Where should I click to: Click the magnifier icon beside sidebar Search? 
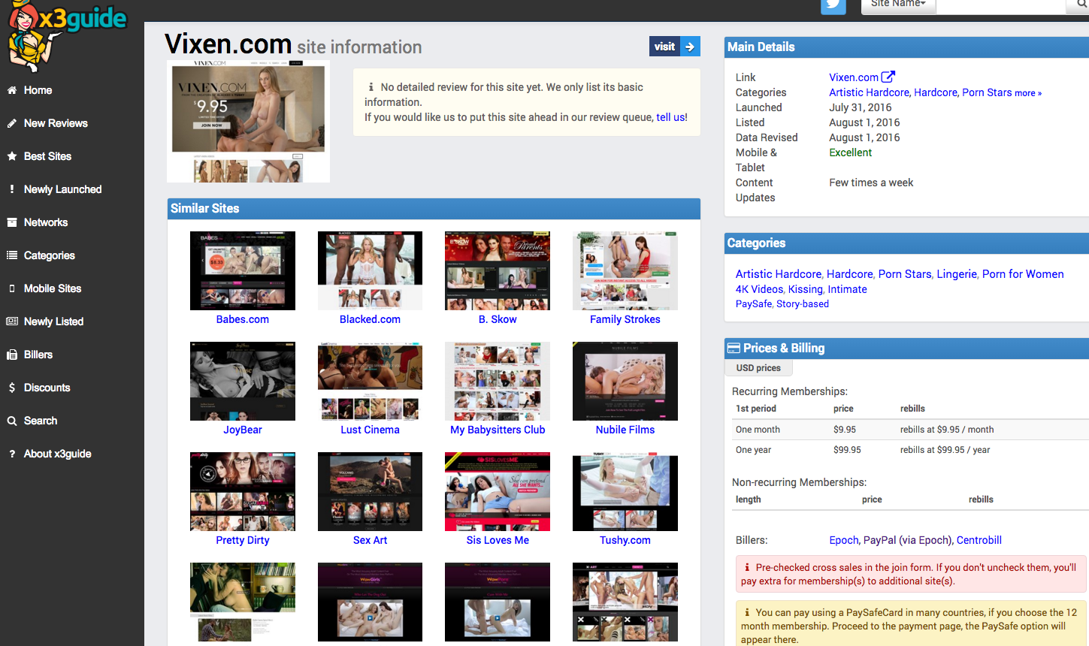click(12, 421)
